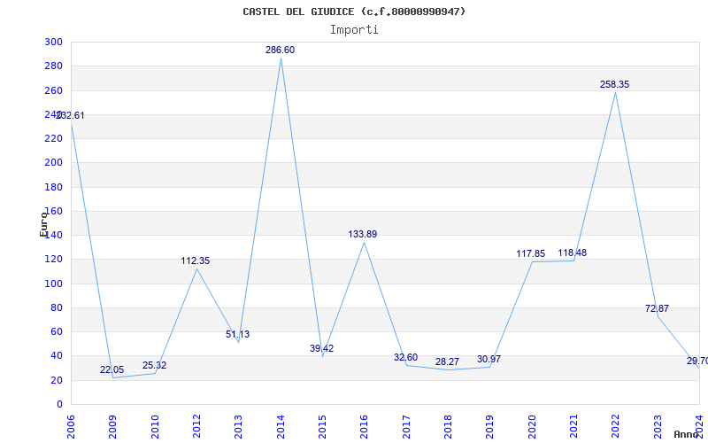Image resolution: width=708 pixels, height=443 pixels.
Task: Click year 2009 on the x-axis
Action: click(x=112, y=427)
